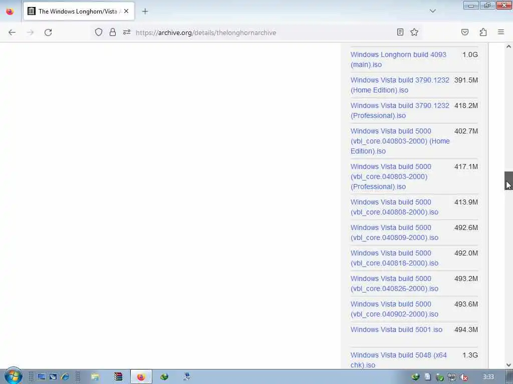This screenshot has width=513, height=384.
Task: Open the network computers taskbar icon
Action: click(x=187, y=377)
